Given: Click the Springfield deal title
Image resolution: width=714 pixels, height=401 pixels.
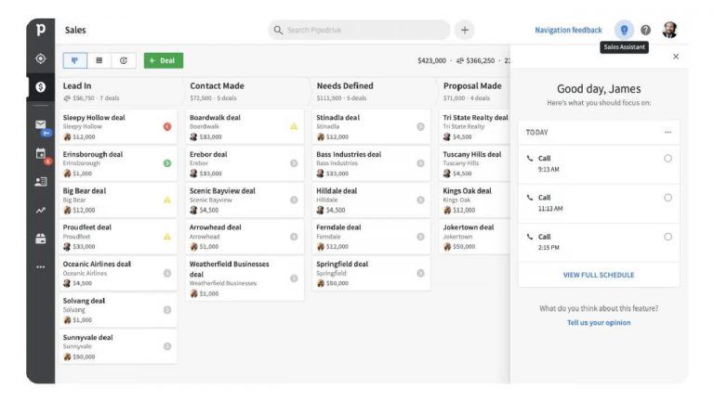Looking at the screenshot, I should tap(342, 265).
